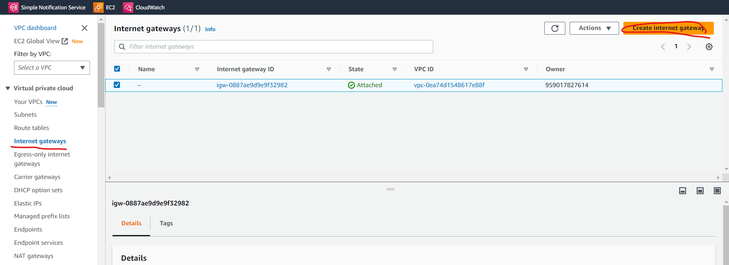The width and height of the screenshot is (729, 265).
Task: Sort by the VPC ID column arrow
Action: pyautogui.click(x=526, y=69)
